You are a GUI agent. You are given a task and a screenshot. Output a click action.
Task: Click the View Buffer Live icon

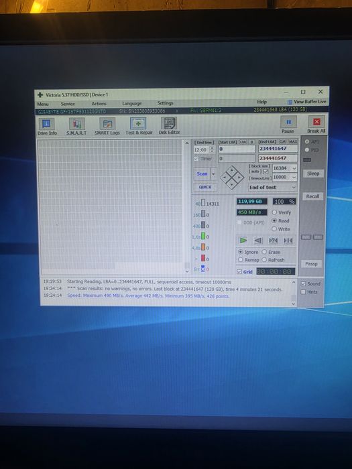290,102
